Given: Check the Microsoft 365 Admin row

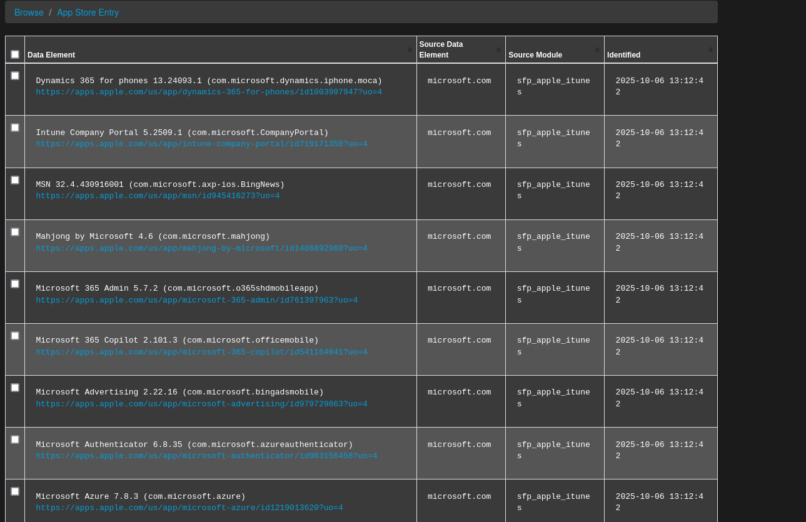Looking at the screenshot, I should pos(15,284).
